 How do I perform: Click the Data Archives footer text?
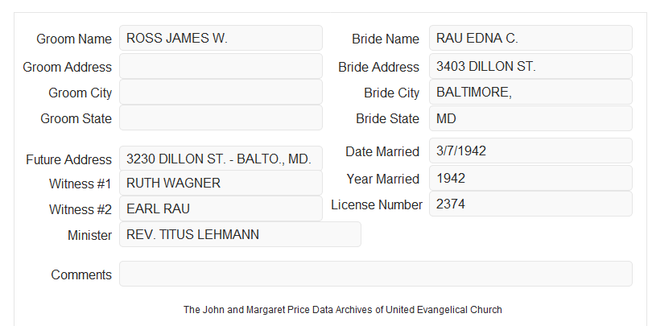(x=343, y=309)
